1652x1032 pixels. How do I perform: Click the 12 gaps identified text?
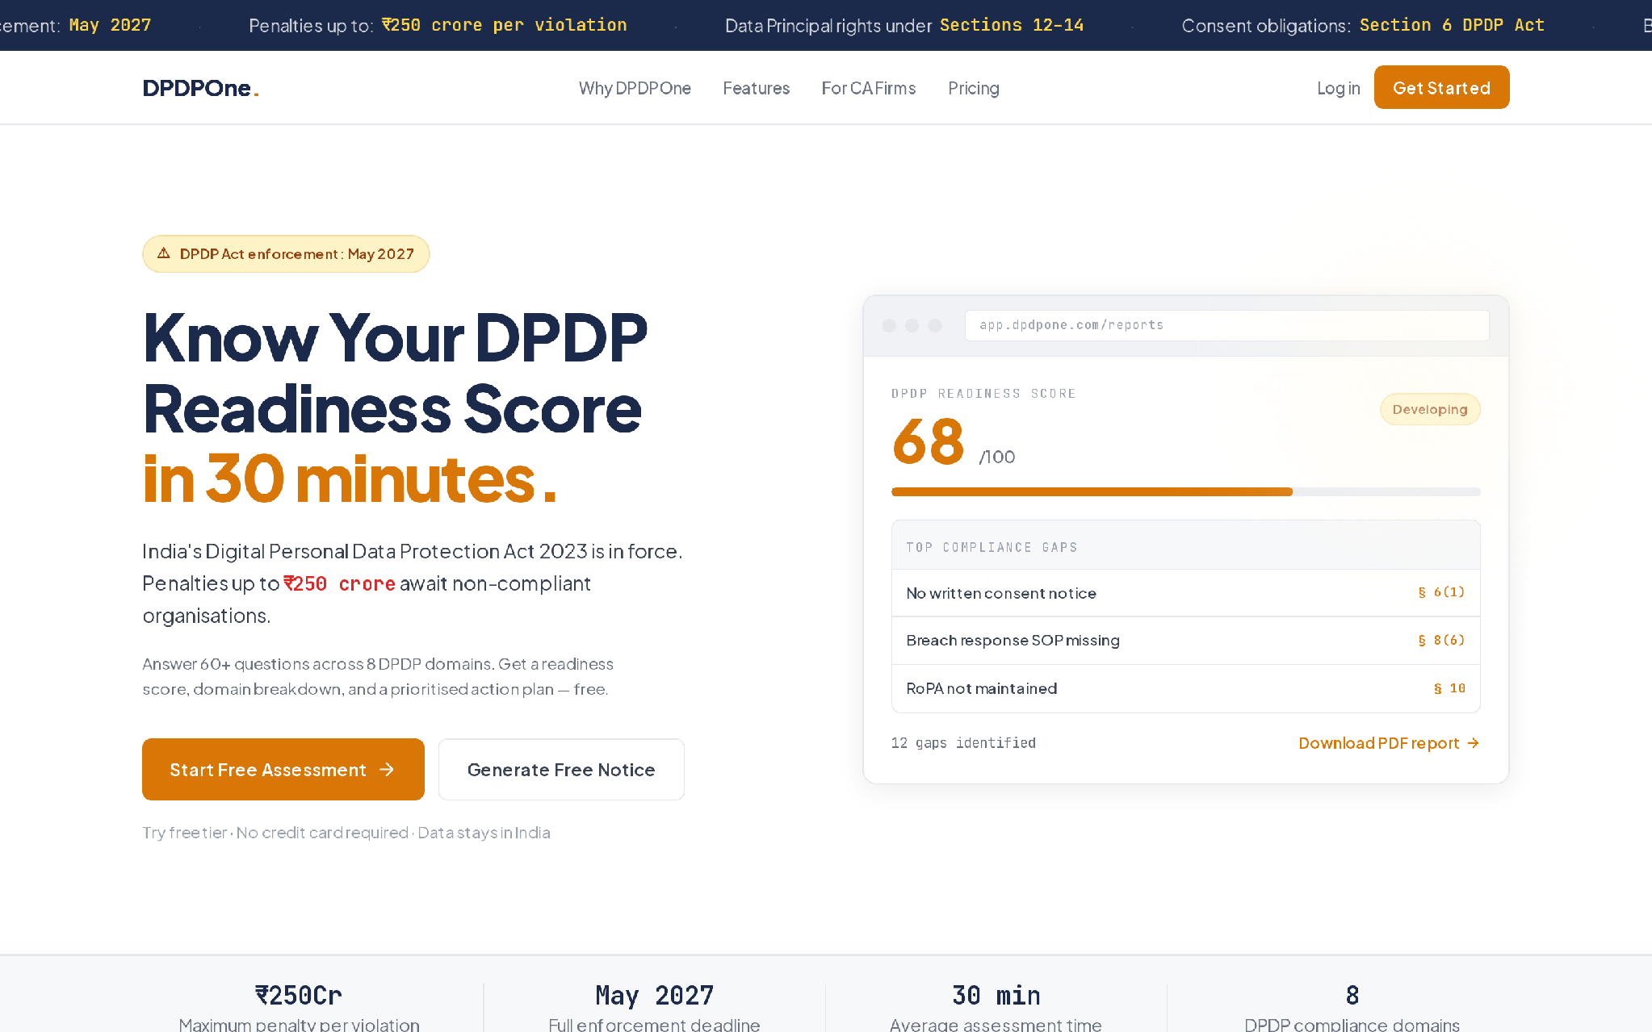[963, 743]
